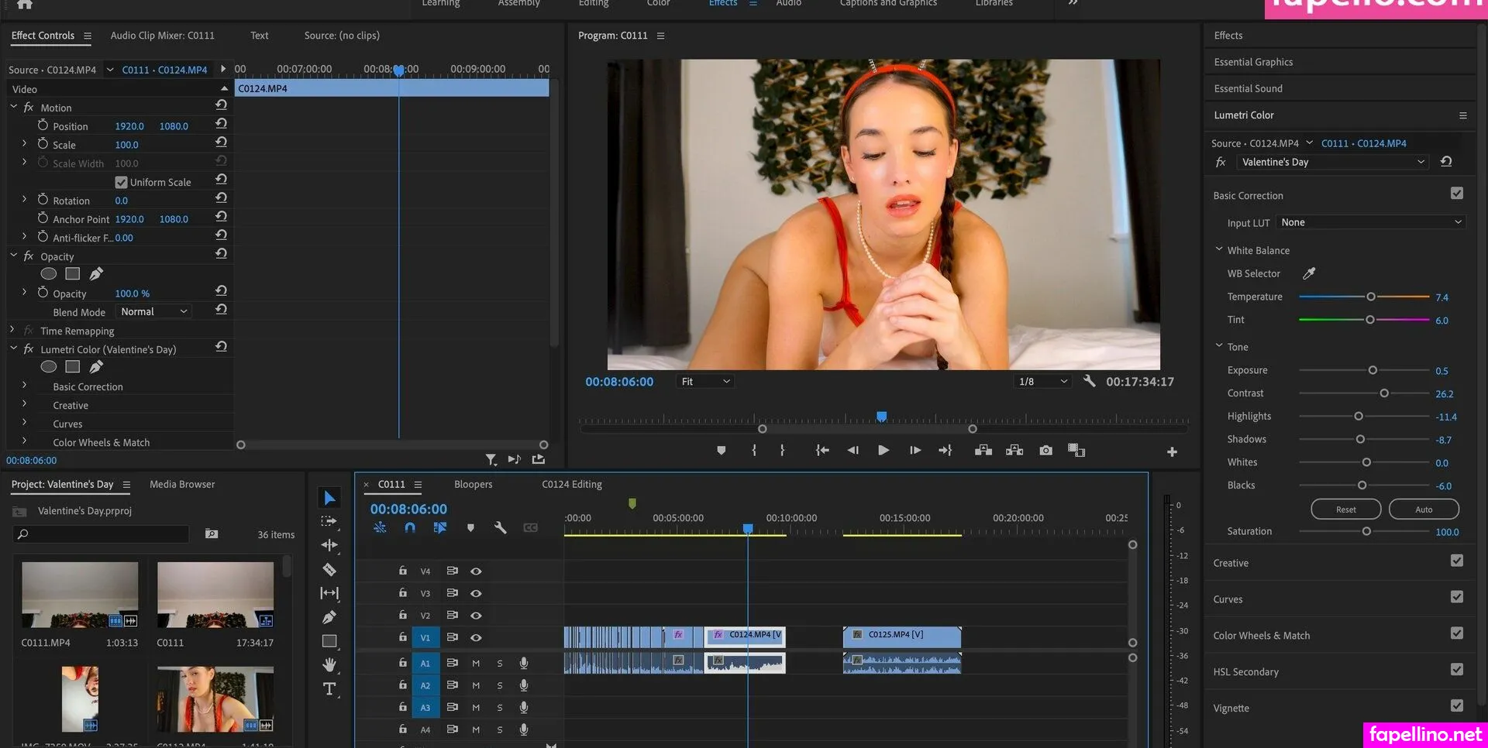Open the Bloopers sequence tab
Screen dimensions: 1488x748
click(473, 484)
